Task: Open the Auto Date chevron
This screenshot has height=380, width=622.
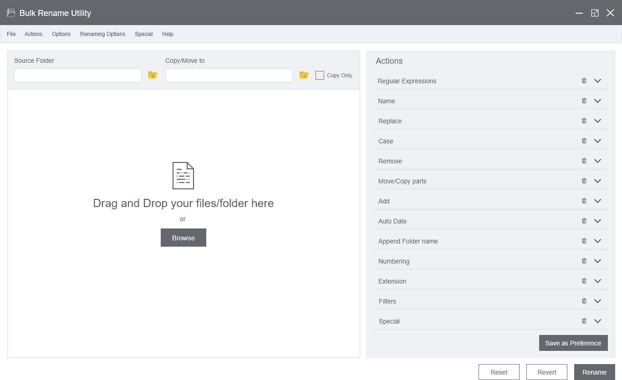Action: click(x=598, y=221)
